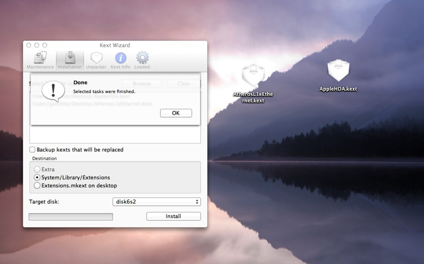Select AppleHDA.kext icon on desktop

pos(338,71)
